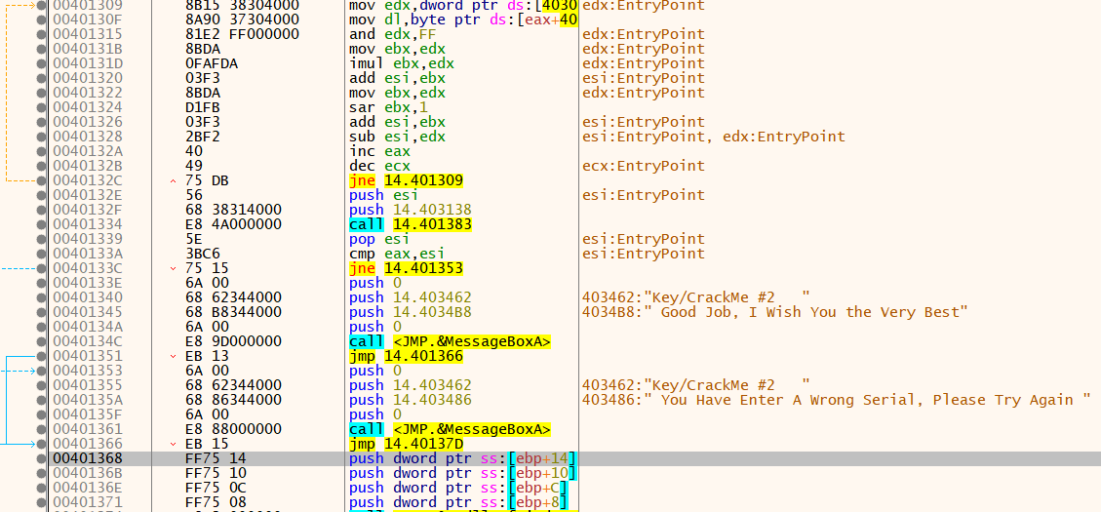Click comment "You Have Enter A Wrong Serial"
1101x512 pixels.
point(837,400)
